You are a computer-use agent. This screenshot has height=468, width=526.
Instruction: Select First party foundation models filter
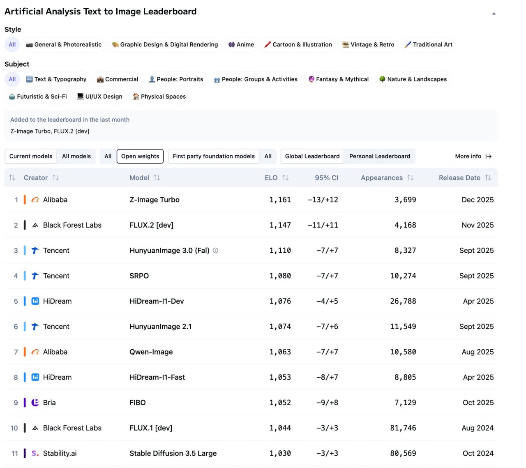[214, 156]
